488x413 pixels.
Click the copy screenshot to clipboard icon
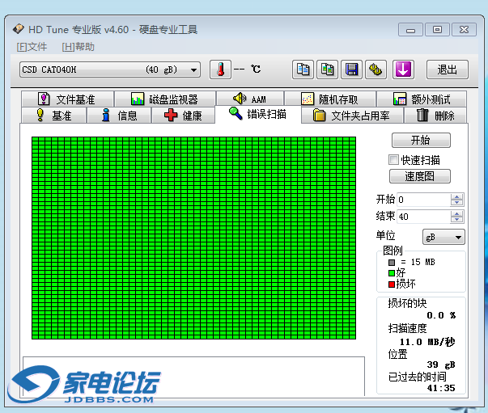[327, 70]
